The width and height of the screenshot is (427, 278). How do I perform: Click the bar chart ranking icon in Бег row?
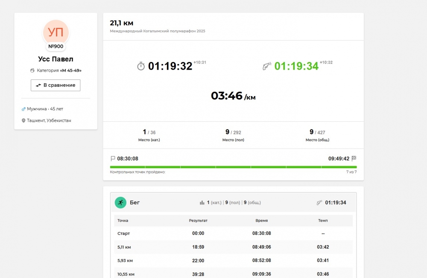point(202,202)
